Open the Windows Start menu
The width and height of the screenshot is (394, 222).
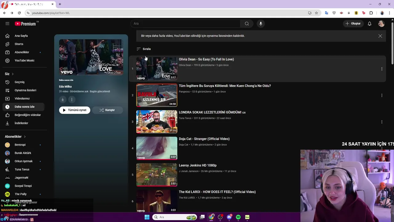point(147,217)
